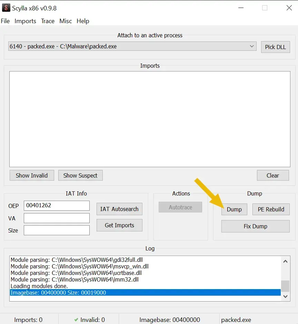Click the Dump button

coord(234,209)
